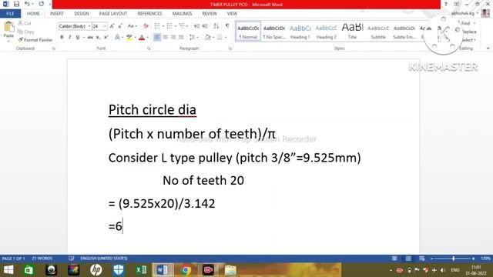Open the screen recorder app on the taskbar

pos(208,270)
